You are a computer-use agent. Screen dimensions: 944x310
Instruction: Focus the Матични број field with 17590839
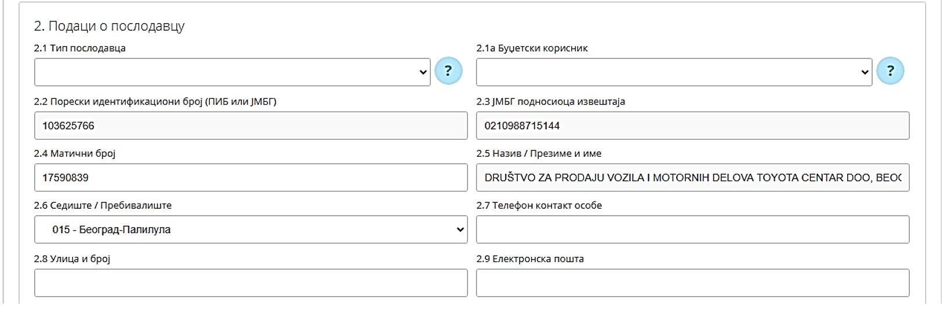click(x=250, y=178)
